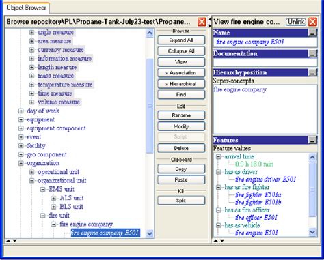Minimize the Name section
Screen dimensions: 324x260
312,33
